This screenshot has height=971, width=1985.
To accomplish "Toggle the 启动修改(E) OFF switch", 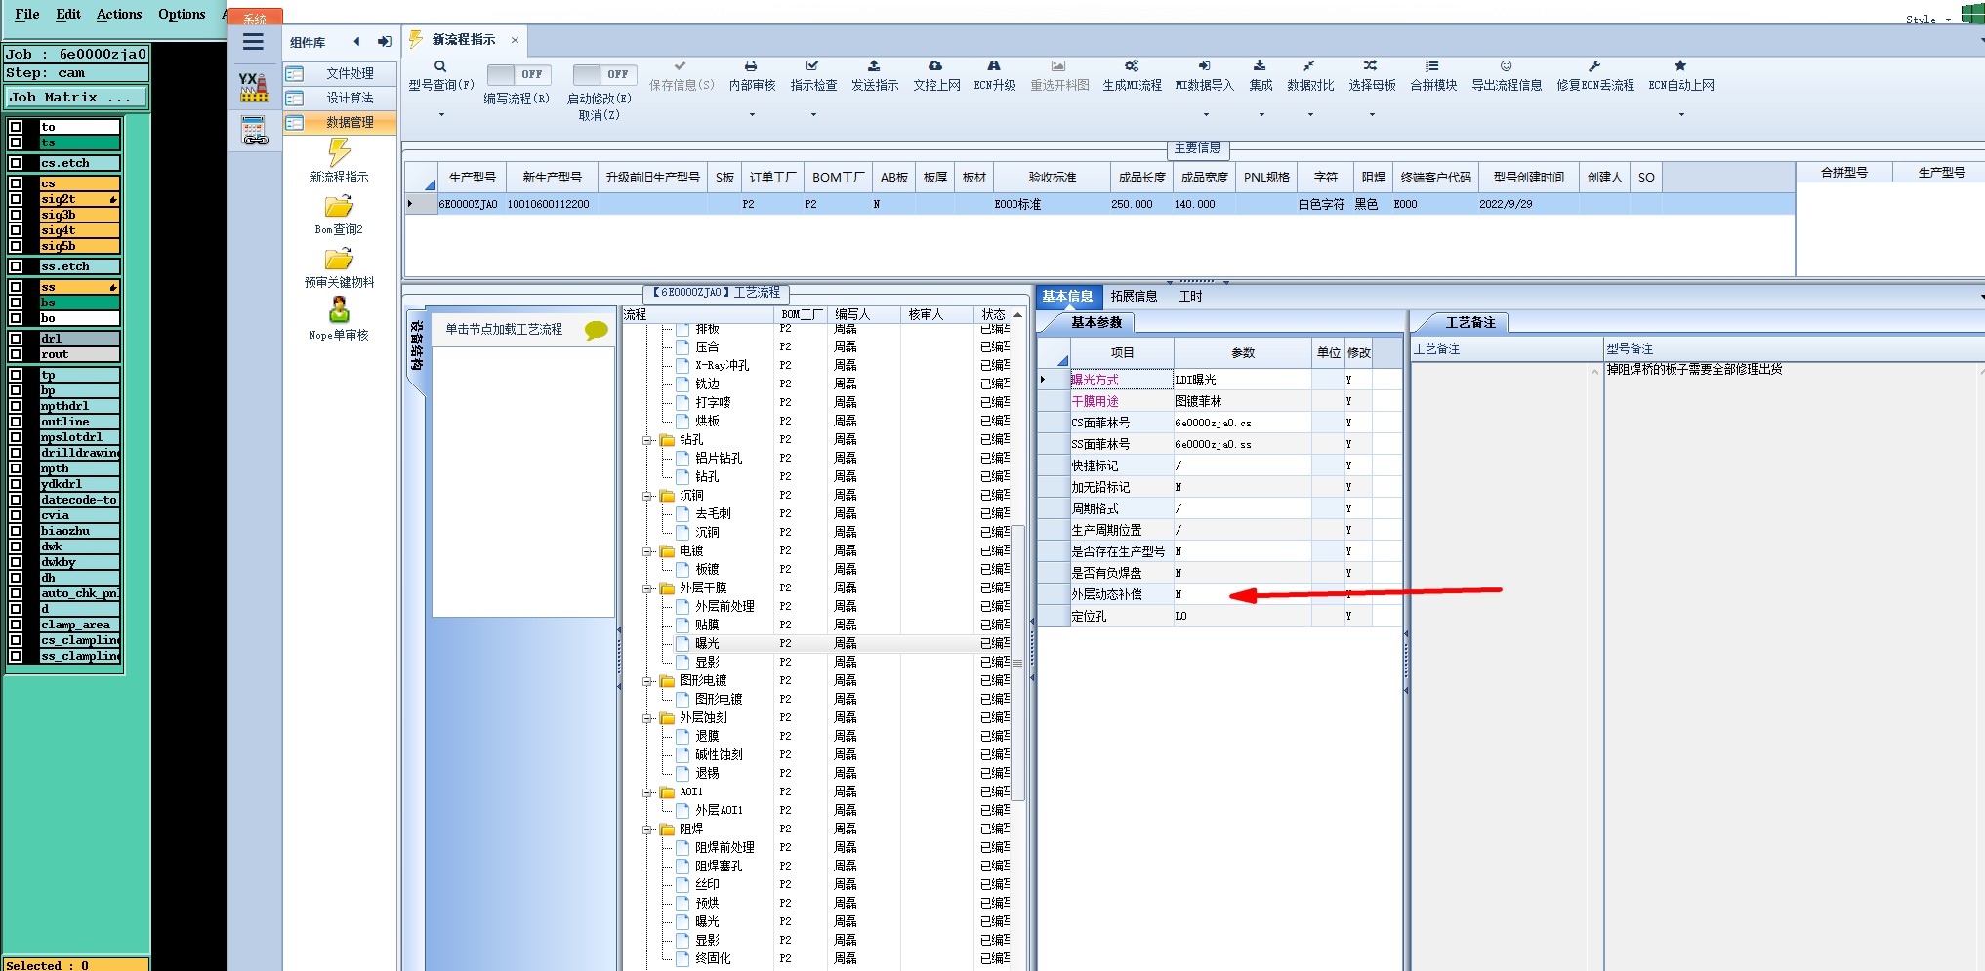I will tap(604, 74).
